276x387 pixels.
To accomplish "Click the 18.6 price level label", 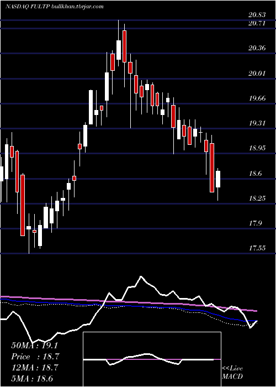I will click(255, 174).
